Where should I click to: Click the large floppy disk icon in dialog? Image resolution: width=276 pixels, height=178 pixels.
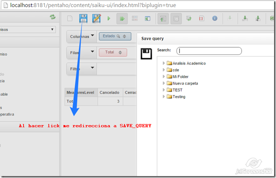[146, 53]
